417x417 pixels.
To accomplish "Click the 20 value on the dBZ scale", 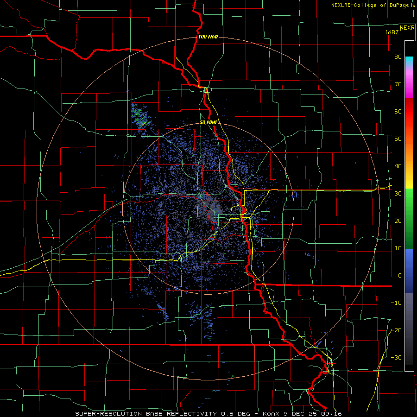I will point(398,221).
